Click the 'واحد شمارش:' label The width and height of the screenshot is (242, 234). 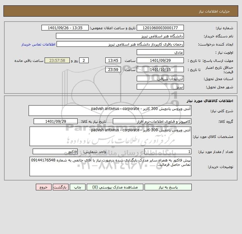(95, 152)
